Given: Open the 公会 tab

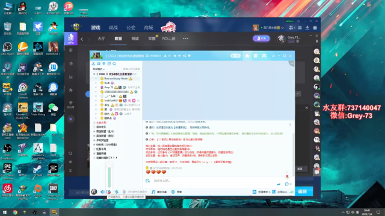Looking at the screenshot, I should point(131,28).
